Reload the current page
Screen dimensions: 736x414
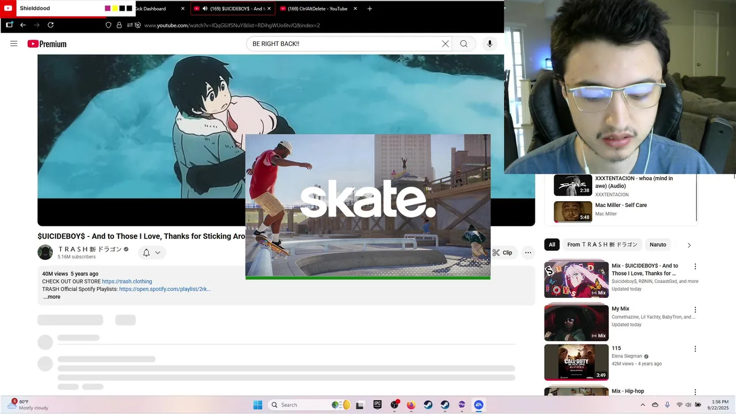point(51,25)
